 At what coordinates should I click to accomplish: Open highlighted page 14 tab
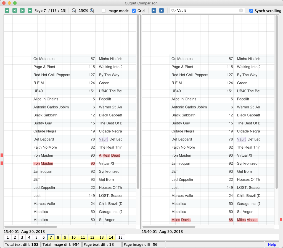point(111,237)
